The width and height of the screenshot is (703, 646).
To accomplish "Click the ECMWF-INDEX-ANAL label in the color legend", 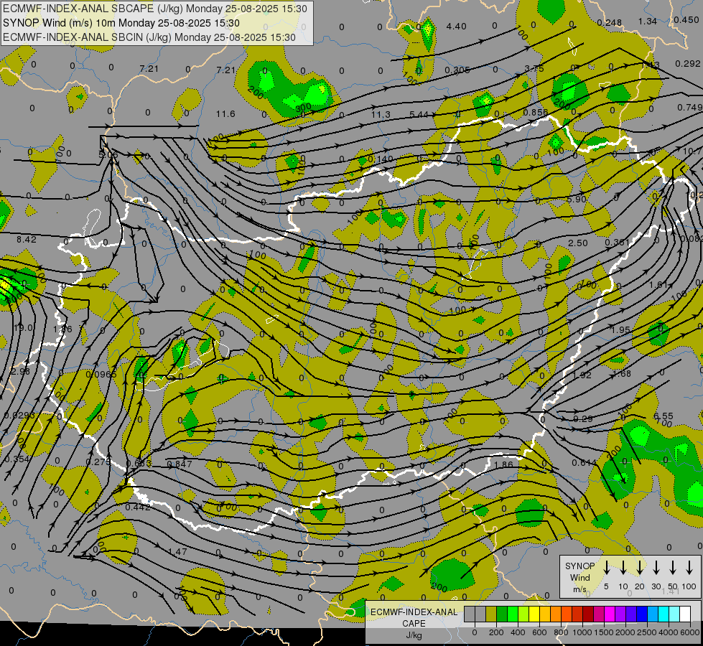I will coord(414,612).
